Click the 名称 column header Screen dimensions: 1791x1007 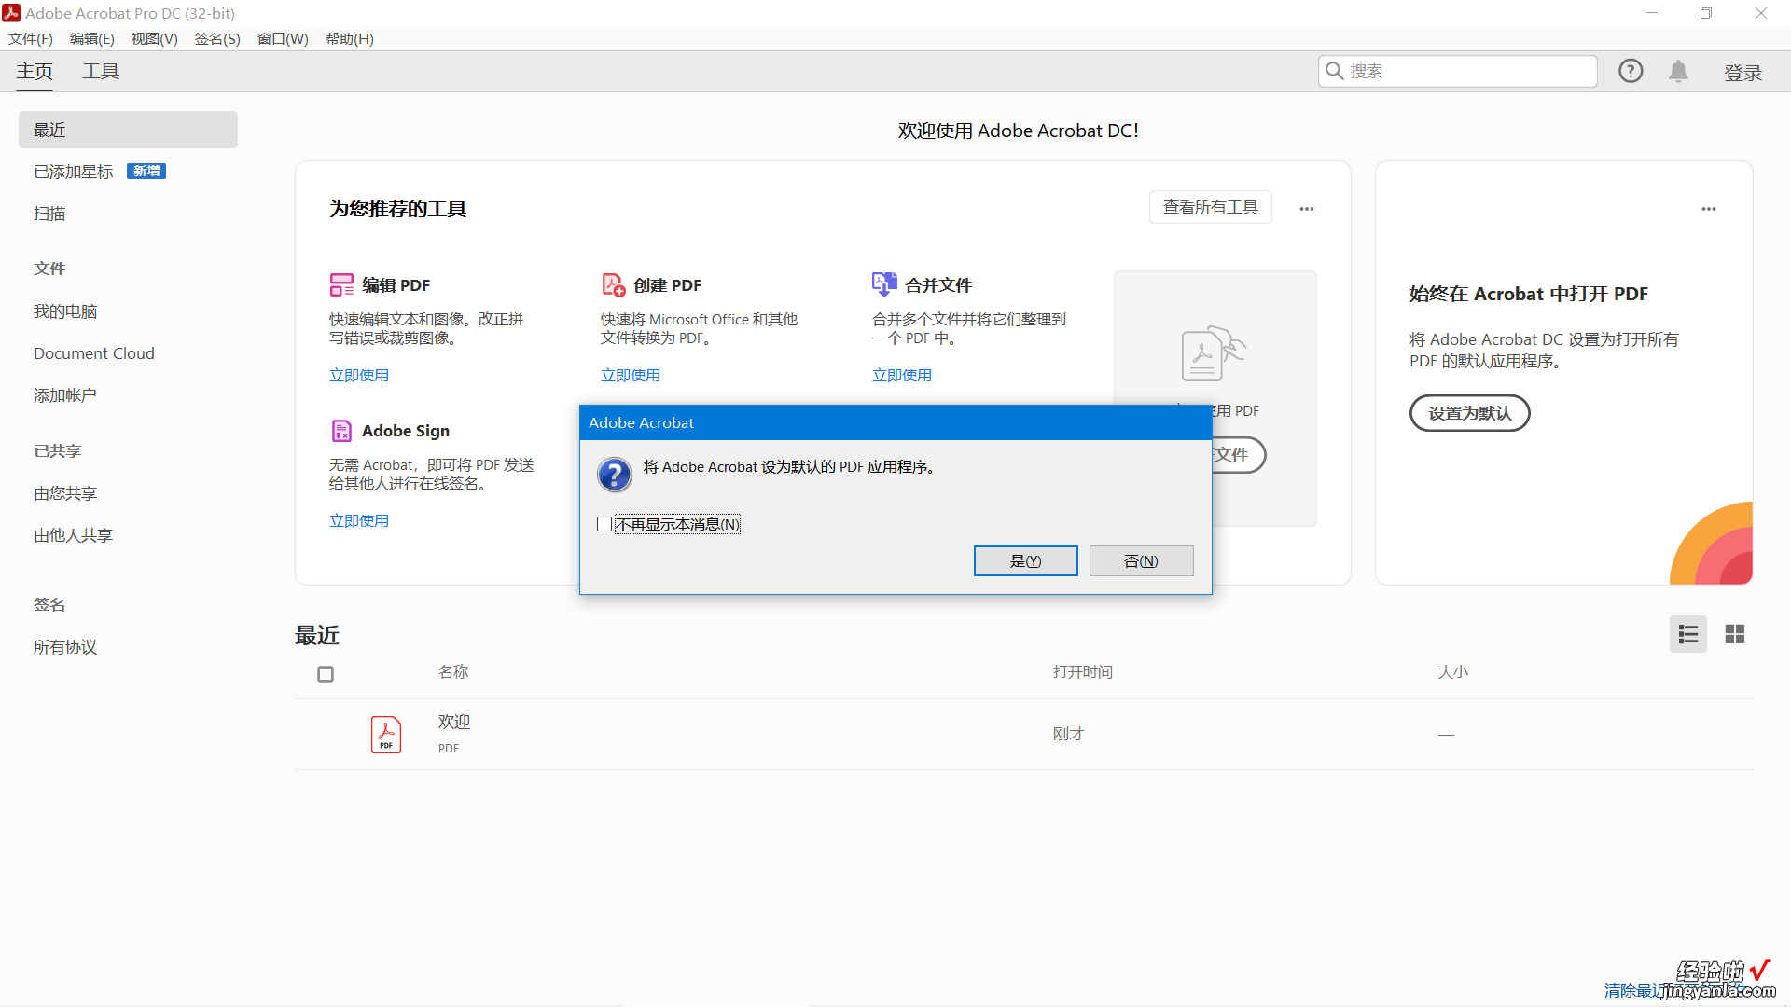click(x=453, y=671)
